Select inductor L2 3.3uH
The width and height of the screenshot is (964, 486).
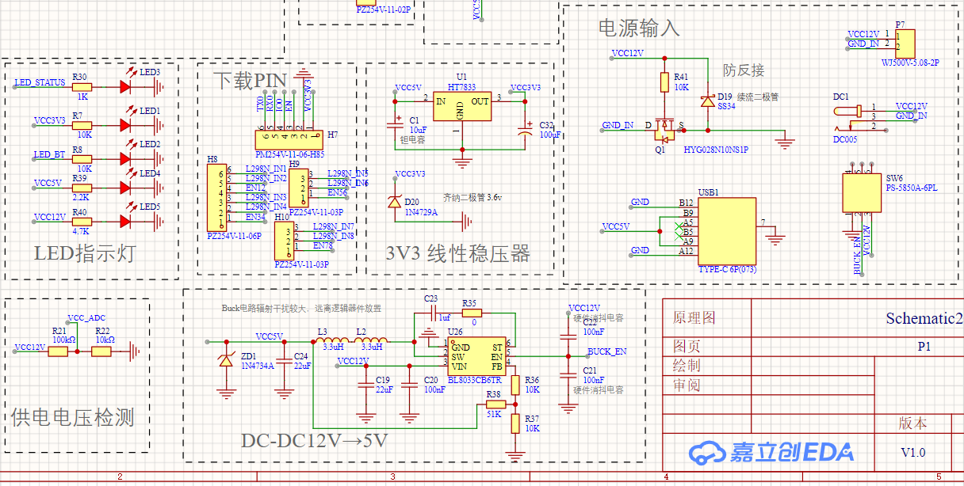371,341
